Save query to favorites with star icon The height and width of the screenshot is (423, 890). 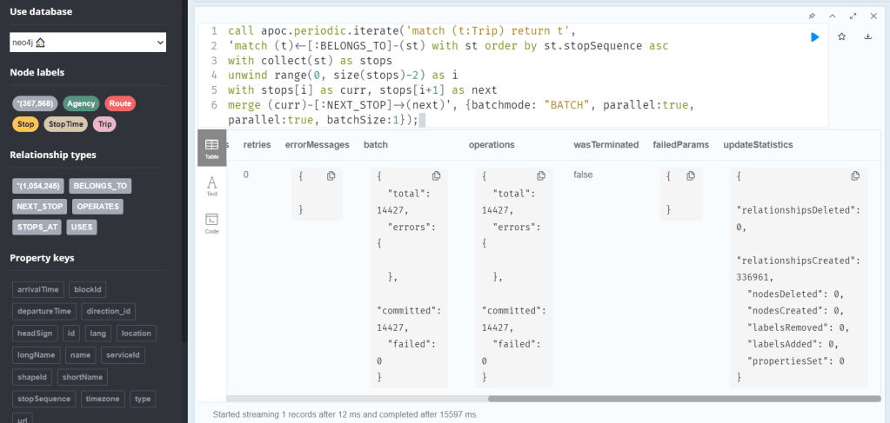coord(841,37)
